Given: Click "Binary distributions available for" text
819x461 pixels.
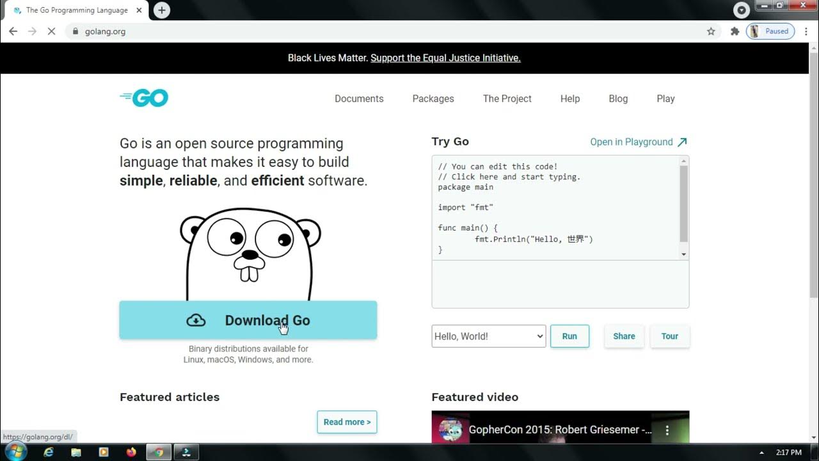Looking at the screenshot, I should coord(248,349).
